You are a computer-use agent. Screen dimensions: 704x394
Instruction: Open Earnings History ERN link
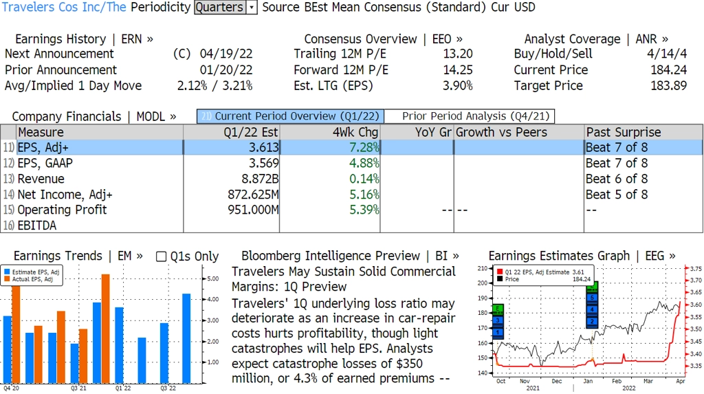(84, 39)
